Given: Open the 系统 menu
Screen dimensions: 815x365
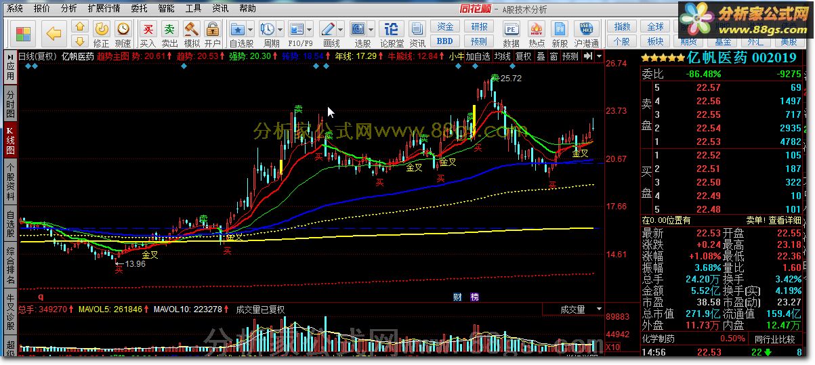Looking at the screenshot, I should point(15,8).
